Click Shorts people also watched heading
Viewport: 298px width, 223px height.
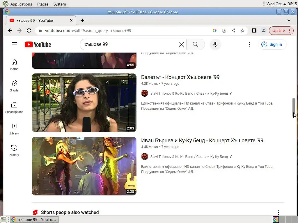click(70, 212)
